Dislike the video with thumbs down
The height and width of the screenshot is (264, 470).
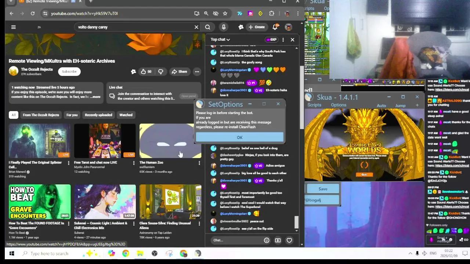[x=160, y=71]
